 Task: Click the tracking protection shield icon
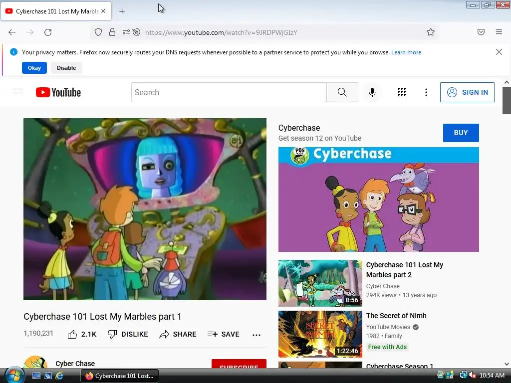98,32
